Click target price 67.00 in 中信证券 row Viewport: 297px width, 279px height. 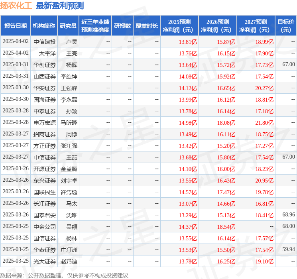[289, 157]
